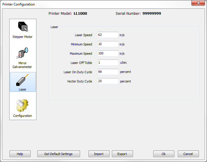Click the Laser Off Tickle field
The height and width of the screenshot is (162, 207).
coord(108,63)
